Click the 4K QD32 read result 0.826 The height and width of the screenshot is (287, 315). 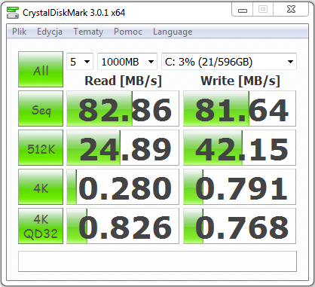coord(123,226)
